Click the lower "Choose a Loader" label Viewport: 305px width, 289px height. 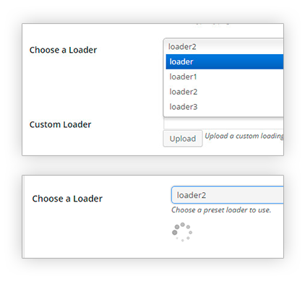point(67,199)
